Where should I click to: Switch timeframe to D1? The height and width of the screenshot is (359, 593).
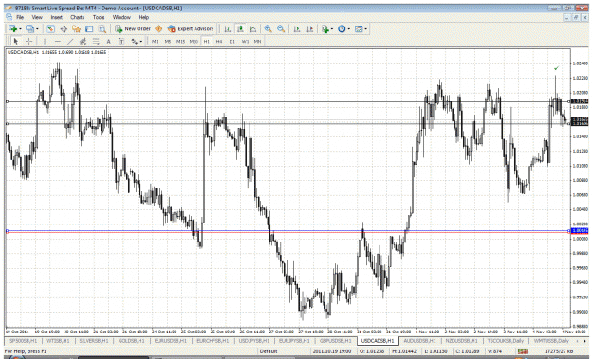click(232, 41)
